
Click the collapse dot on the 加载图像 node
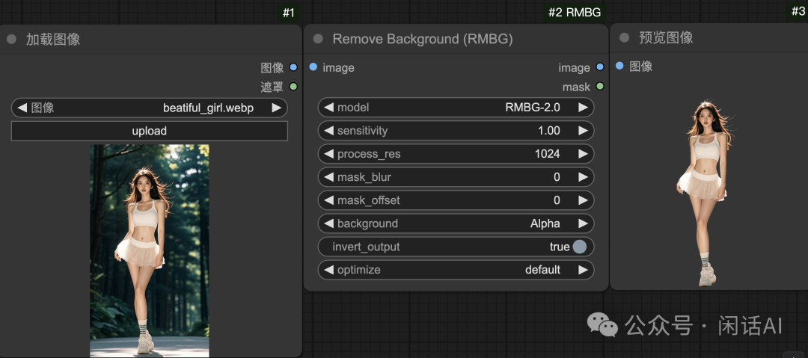[x=11, y=40]
